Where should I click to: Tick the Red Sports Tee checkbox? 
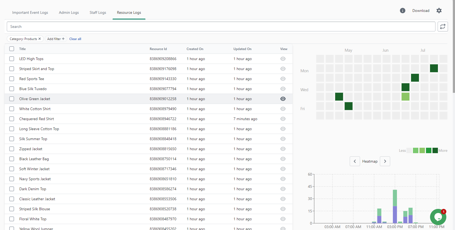point(12,79)
